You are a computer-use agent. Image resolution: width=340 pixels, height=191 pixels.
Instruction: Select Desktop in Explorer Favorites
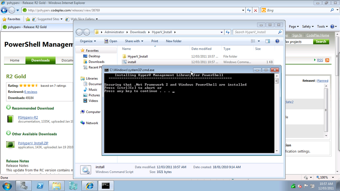[94, 56]
